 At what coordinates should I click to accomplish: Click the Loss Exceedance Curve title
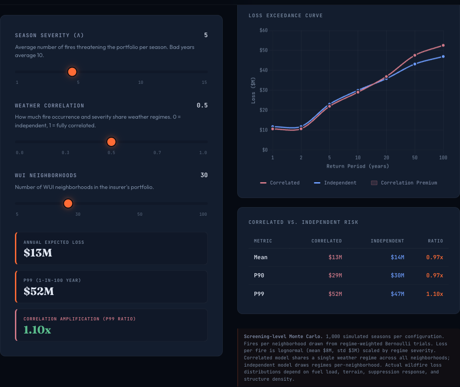click(286, 15)
